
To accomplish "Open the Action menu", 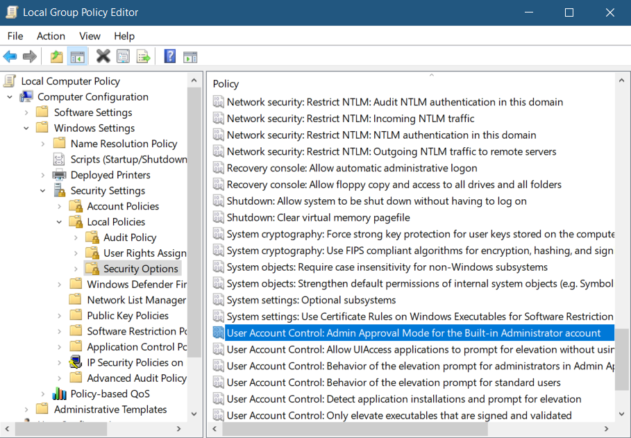I will click(51, 35).
